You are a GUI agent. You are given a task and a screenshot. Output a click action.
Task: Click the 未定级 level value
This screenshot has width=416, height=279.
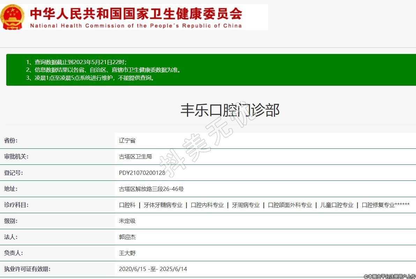(127, 221)
